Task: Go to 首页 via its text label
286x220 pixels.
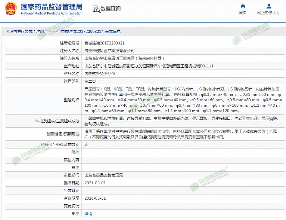Action: click(243, 13)
